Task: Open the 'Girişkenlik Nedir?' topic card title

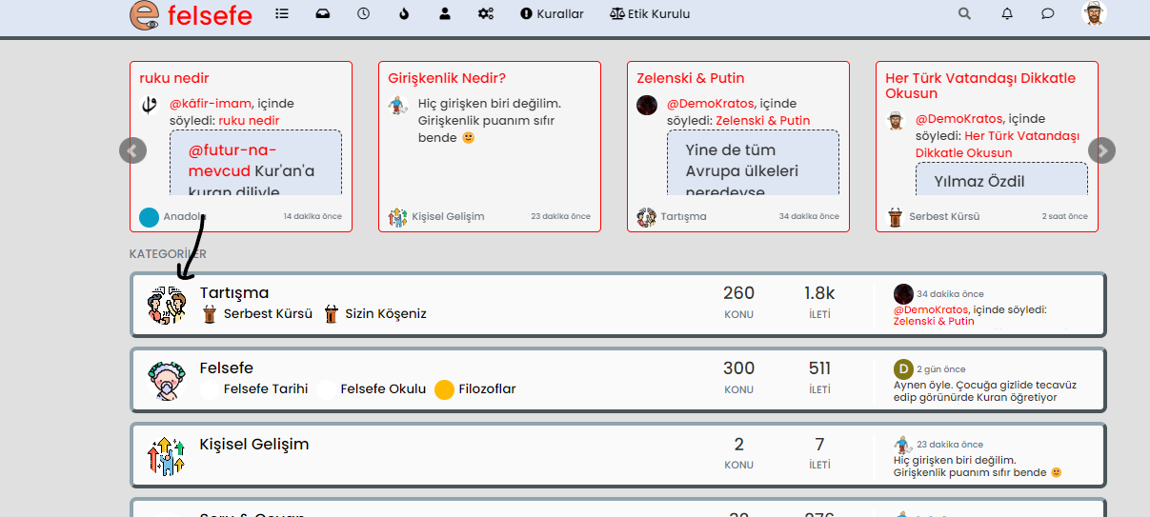Action: coord(447,78)
